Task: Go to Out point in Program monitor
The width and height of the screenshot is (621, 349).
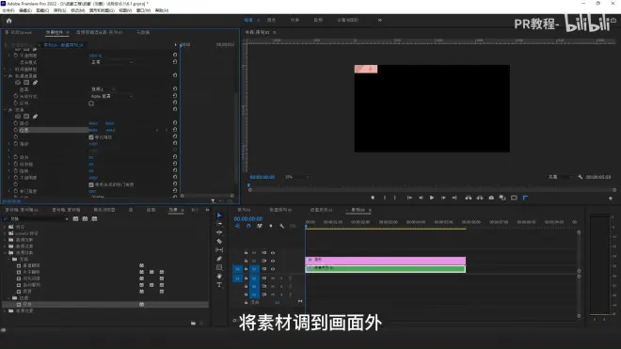Action: (x=454, y=198)
